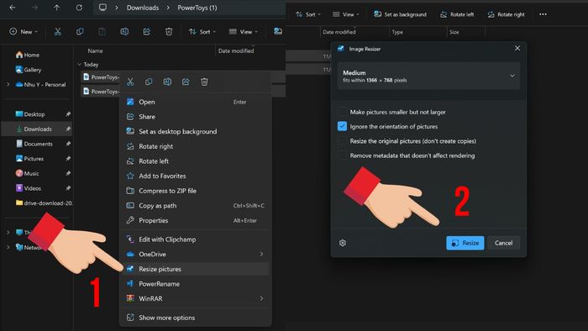Open Image Resizer settings gear
This screenshot has width=588, height=331.
click(343, 243)
